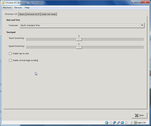
Task: Click the shared folders status icon
Action: coord(122,123)
